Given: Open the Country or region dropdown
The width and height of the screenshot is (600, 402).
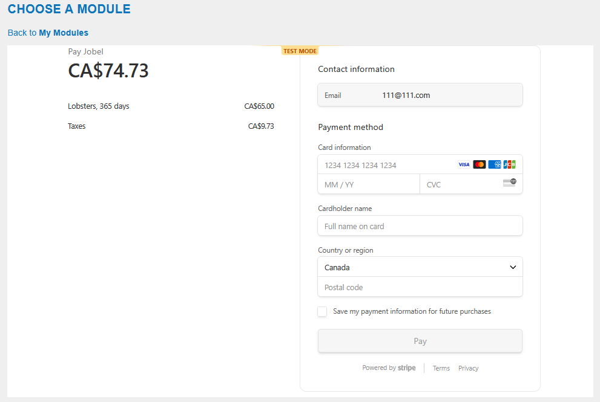Looking at the screenshot, I should (420, 267).
